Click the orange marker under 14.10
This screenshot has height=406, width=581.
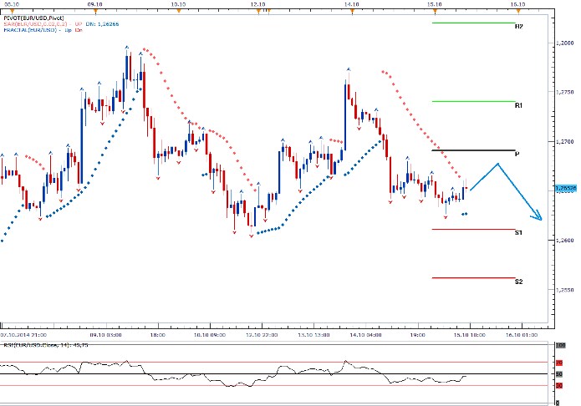(352, 12)
